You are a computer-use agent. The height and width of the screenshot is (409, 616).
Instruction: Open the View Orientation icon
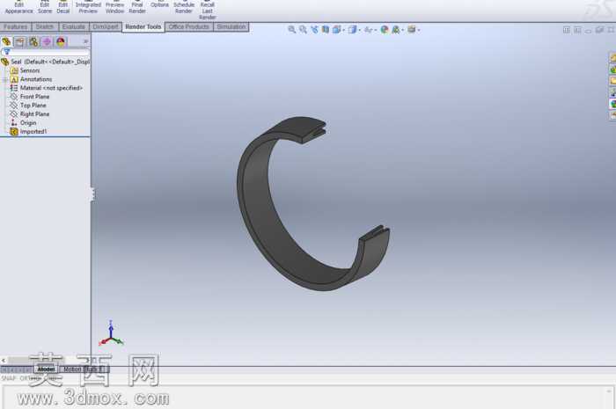tap(336, 29)
